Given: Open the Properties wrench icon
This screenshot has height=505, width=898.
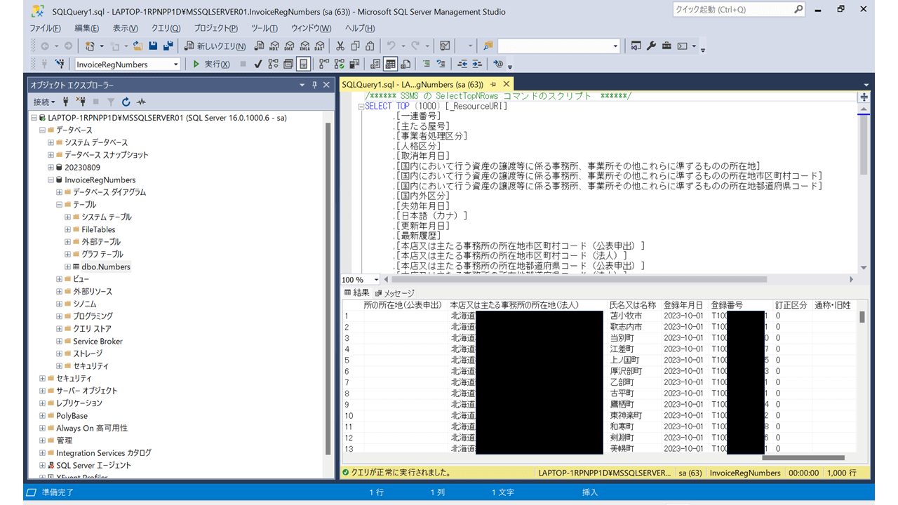Looking at the screenshot, I should pyautogui.click(x=651, y=46).
